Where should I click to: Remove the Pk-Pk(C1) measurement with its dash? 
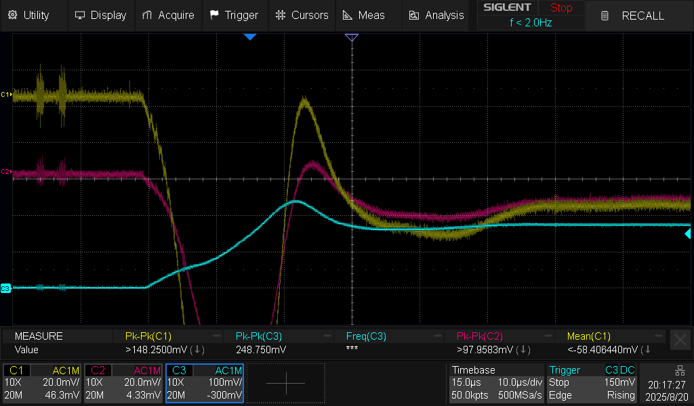pyautogui.click(x=217, y=336)
